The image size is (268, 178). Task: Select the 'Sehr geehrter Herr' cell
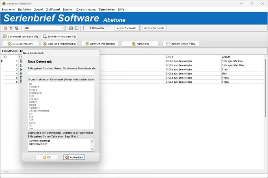pos(243,65)
